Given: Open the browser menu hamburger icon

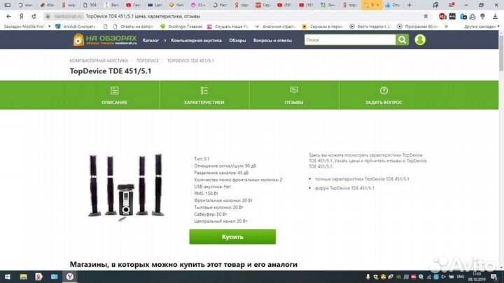Looking at the screenshot, I should click(451, 5).
